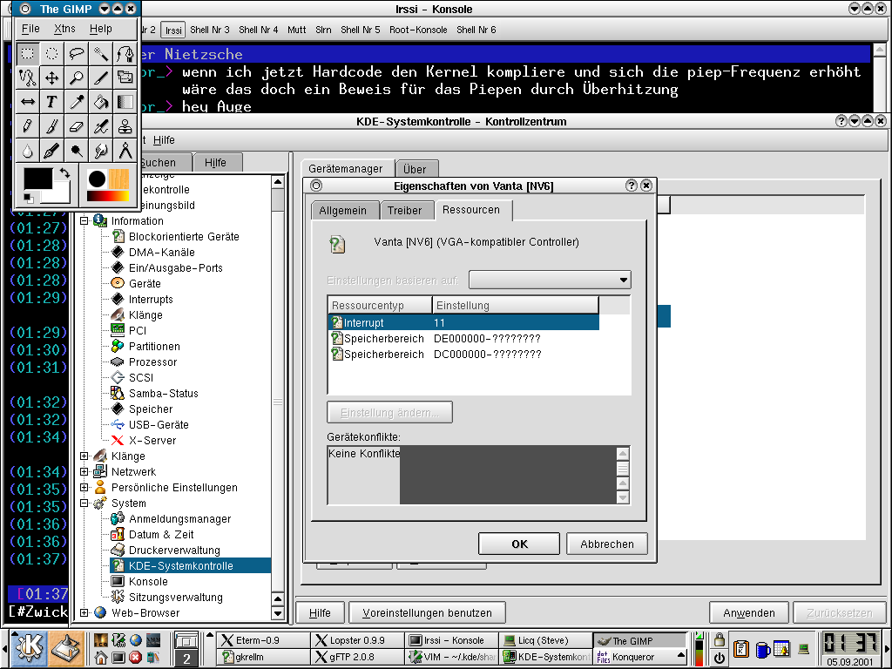Image resolution: width=892 pixels, height=669 pixels.
Task: Open the active gradient selector in GIMP
Action: (x=107, y=196)
